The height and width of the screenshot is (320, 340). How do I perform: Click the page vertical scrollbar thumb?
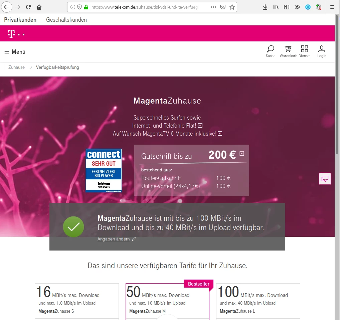337,85
